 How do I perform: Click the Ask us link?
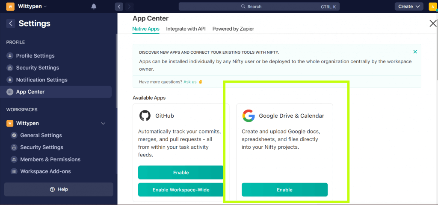coord(190,82)
